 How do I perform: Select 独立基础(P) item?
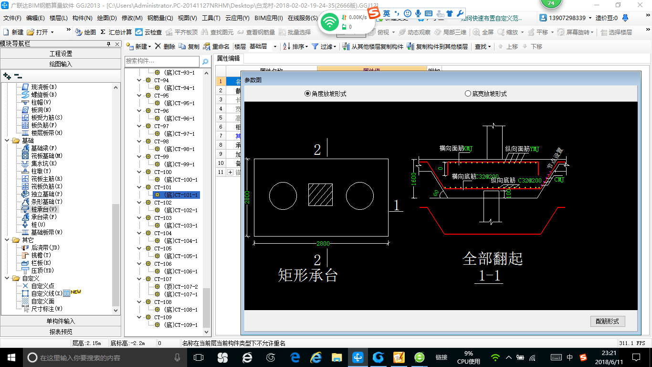[x=47, y=194]
